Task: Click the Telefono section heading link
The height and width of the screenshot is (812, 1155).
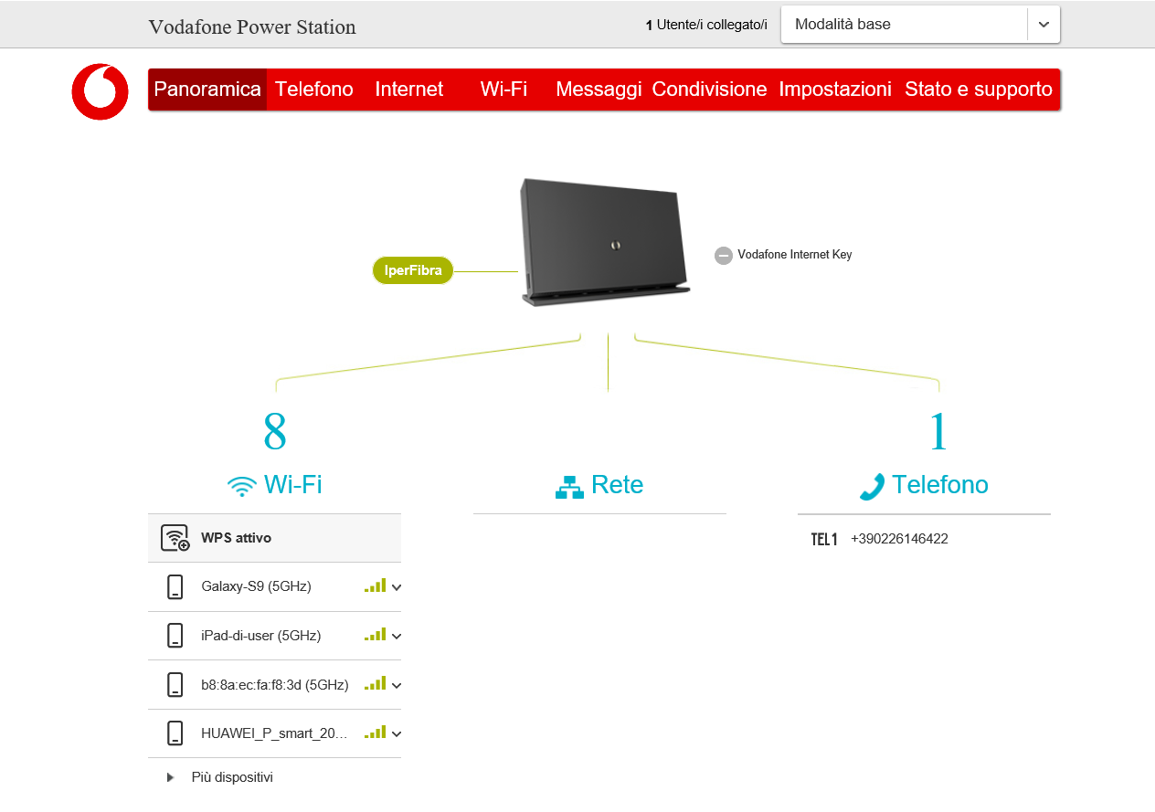Action: [940, 485]
